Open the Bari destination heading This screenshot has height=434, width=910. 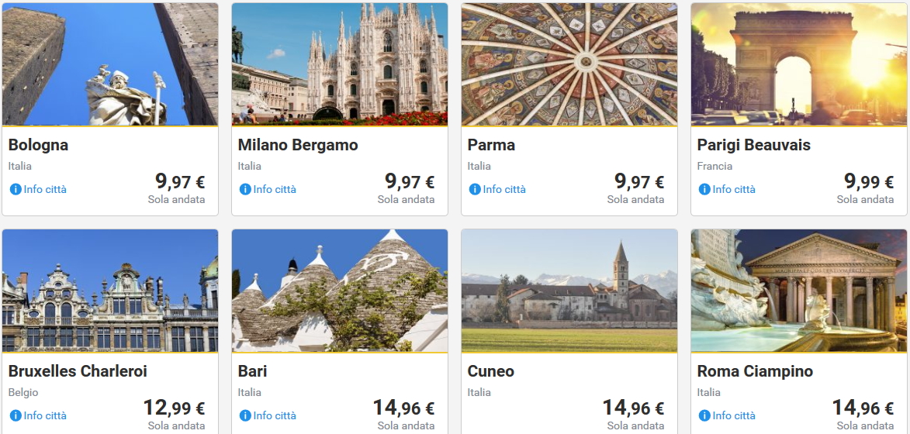point(253,371)
